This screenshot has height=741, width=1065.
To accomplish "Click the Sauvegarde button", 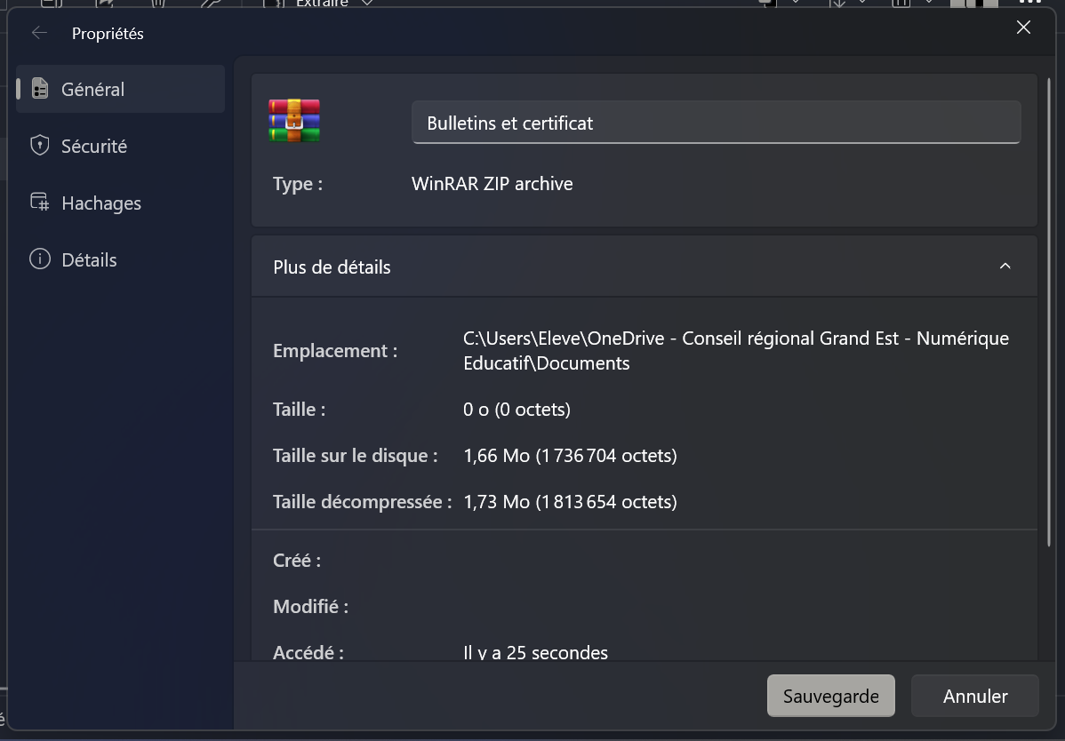I will [x=830, y=696].
